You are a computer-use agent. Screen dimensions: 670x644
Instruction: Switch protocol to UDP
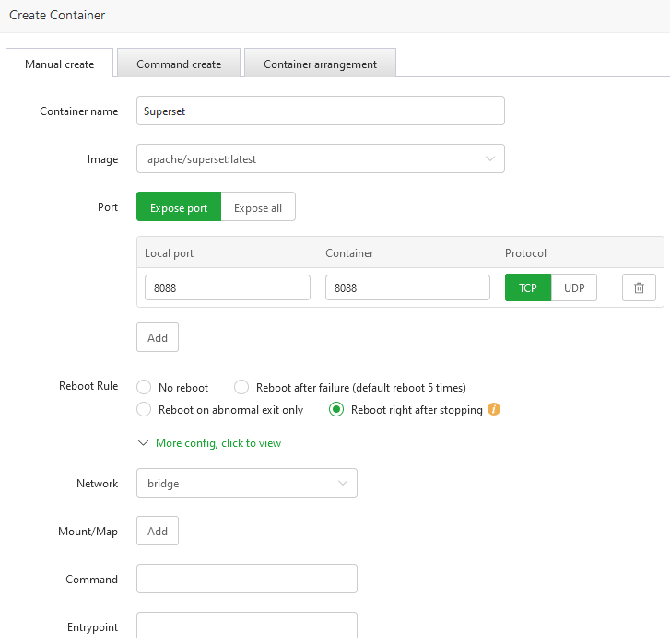pyautogui.click(x=574, y=287)
